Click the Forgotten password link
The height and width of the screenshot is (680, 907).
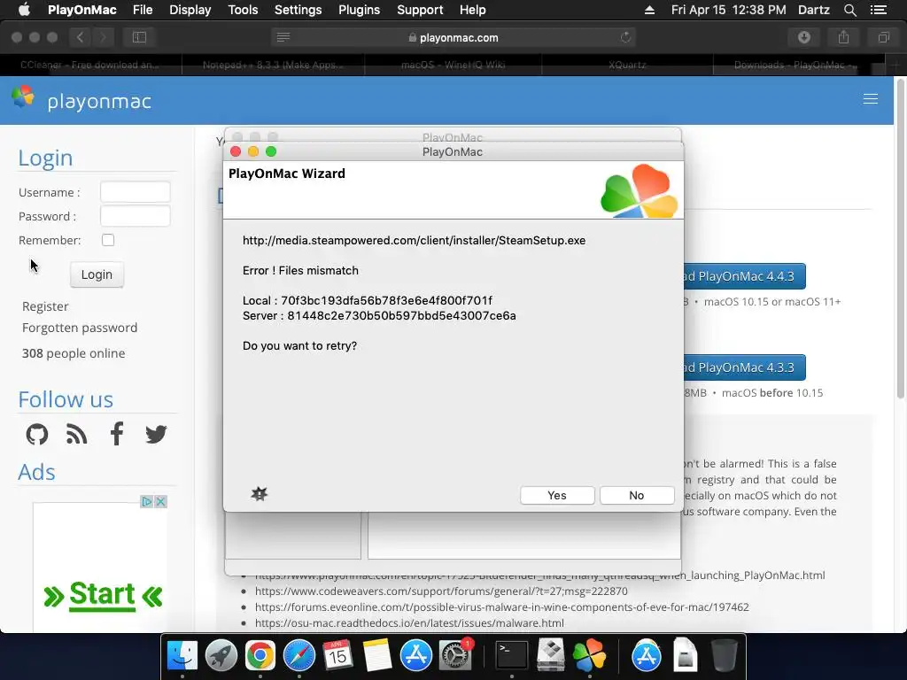pos(80,328)
